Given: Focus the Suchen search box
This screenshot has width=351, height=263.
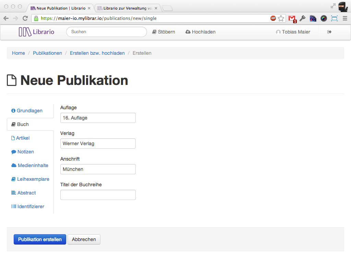Looking at the screenshot, I should (106, 32).
